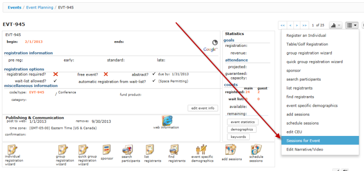Choose find registrants menu entry
This screenshot has height=171, width=364.
click(x=320, y=97)
